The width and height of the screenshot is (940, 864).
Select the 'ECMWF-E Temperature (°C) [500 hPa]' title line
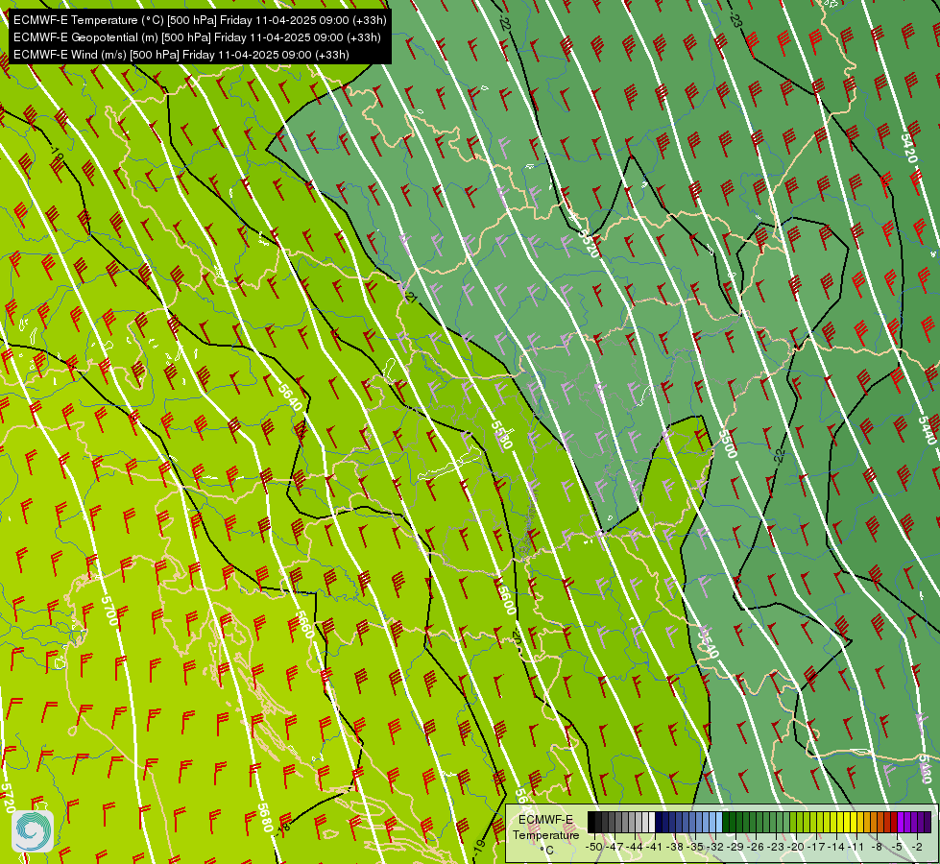point(200,20)
